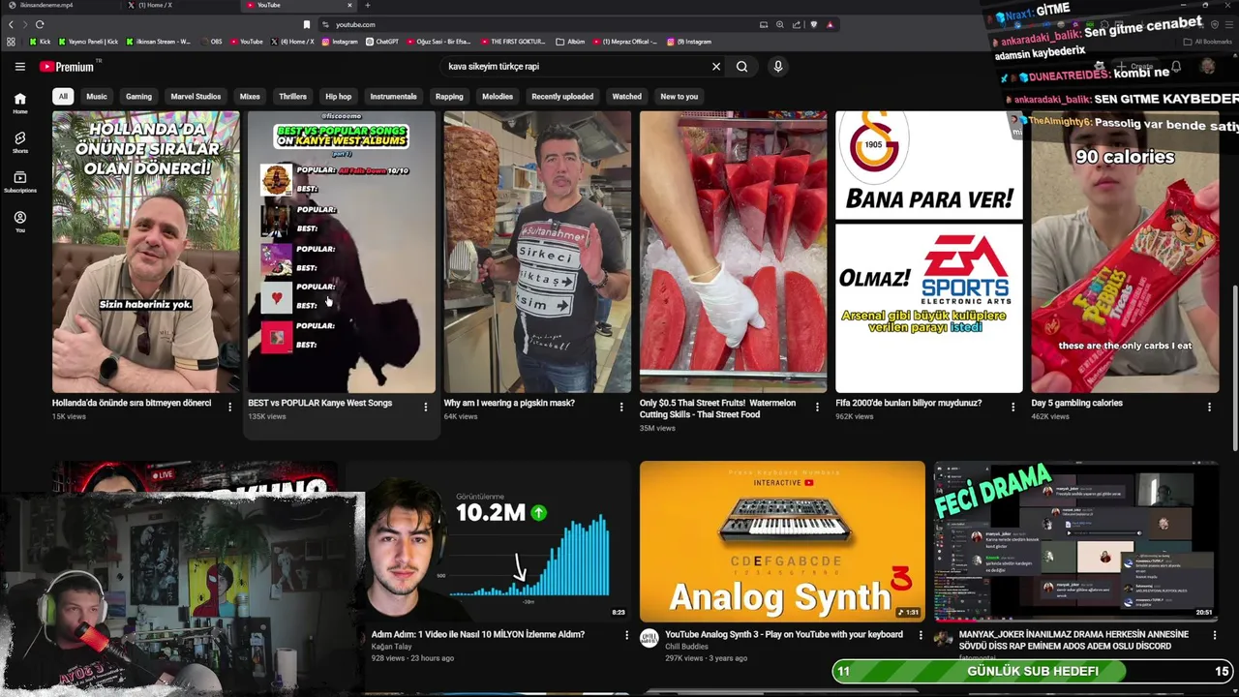Go back using the browser back arrow
The image size is (1239, 697).
[12, 24]
